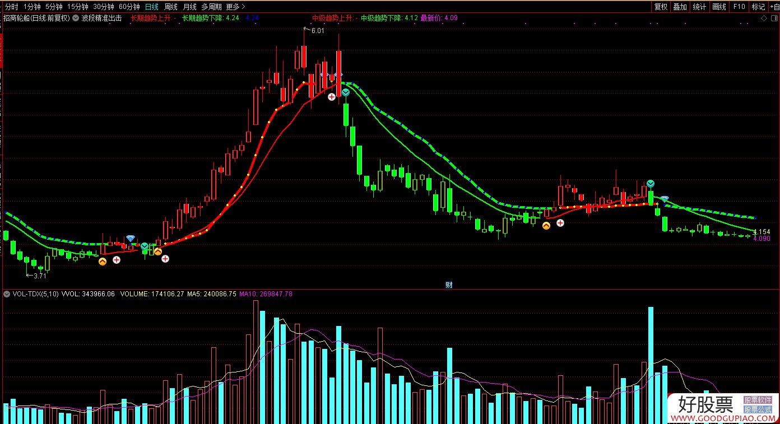780x424 pixels.
Task: Click the 长期趋势下降: 4.24 legend label
Action: coord(211,18)
